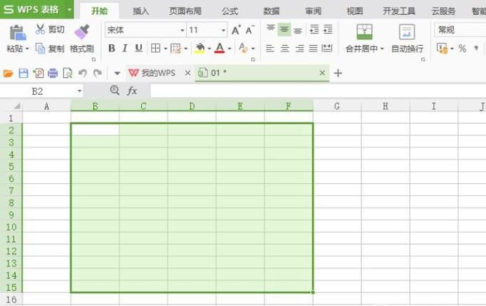Align text left

coord(270,49)
